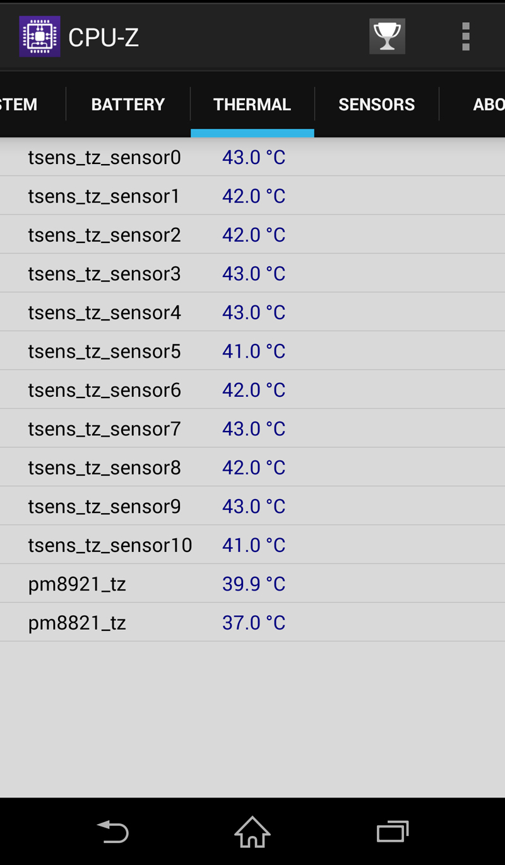
Task: Tap the CPU-Z app logo icon
Action: [x=40, y=37]
